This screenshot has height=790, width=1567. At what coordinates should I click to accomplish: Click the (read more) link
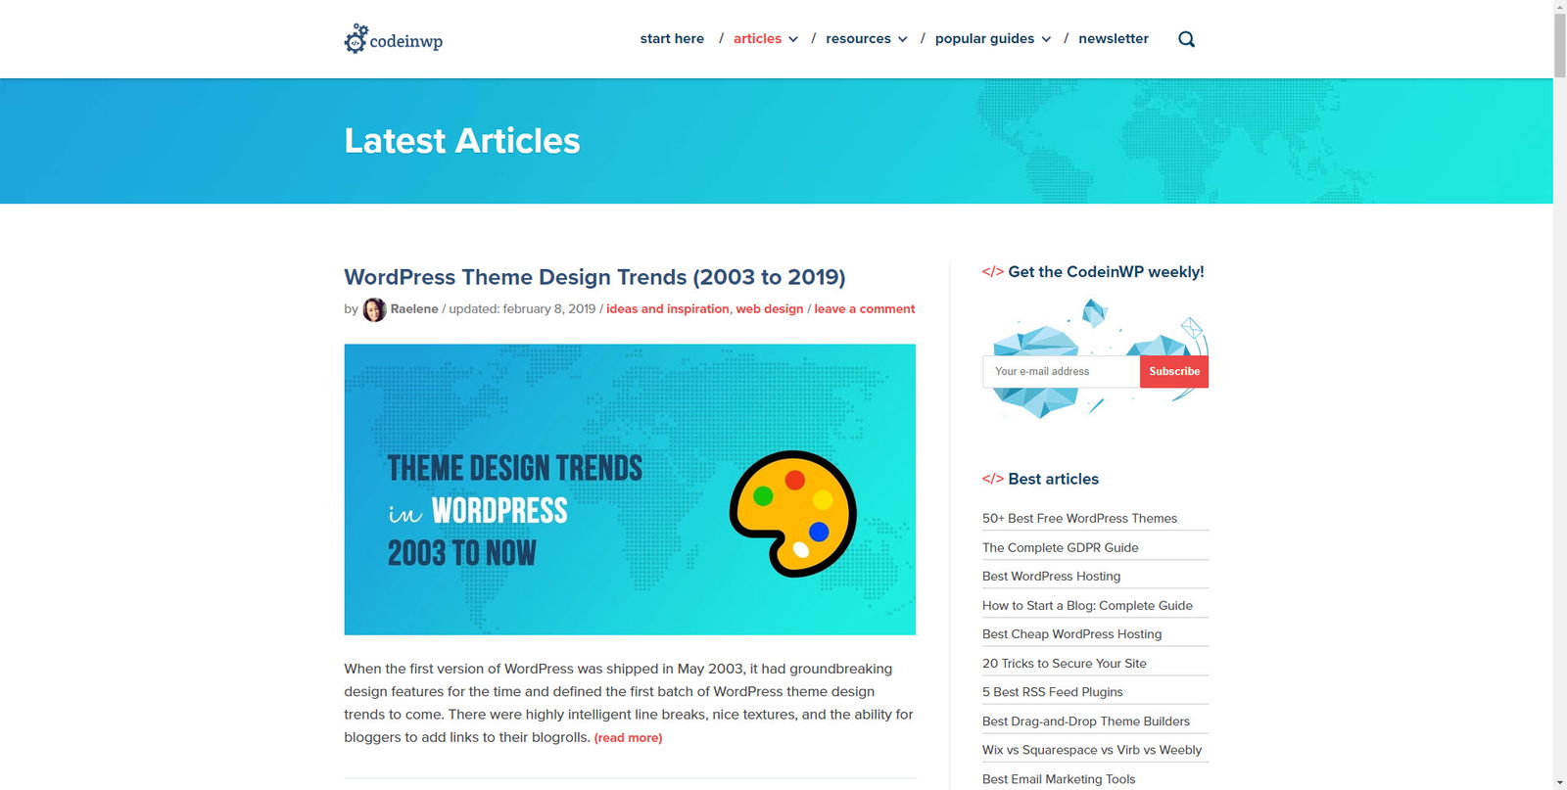pos(628,737)
